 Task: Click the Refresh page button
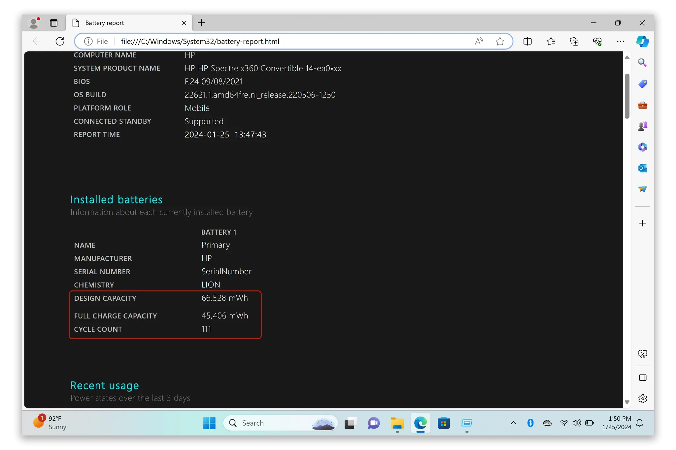click(60, 41)
